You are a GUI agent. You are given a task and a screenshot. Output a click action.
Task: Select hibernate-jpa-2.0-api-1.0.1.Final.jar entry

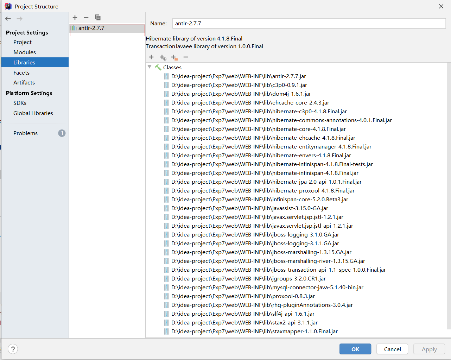266,182
